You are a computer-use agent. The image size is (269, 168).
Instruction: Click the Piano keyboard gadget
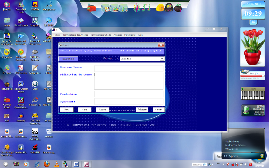(x=253, y=93)
